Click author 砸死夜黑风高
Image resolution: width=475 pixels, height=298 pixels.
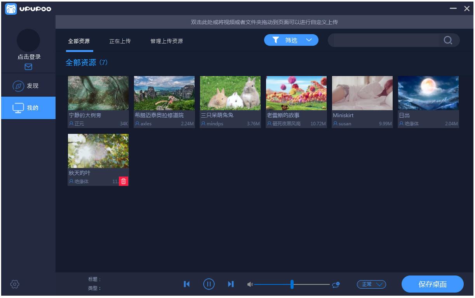click(x=287, y=124)
